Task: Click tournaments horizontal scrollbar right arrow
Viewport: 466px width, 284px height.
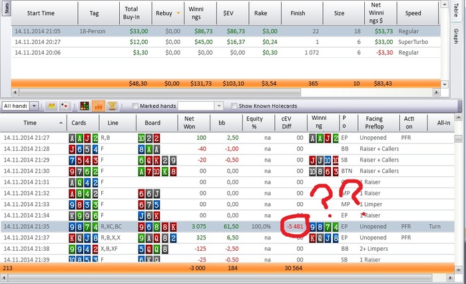Action: pyautogui.click(x=436, y=92)
